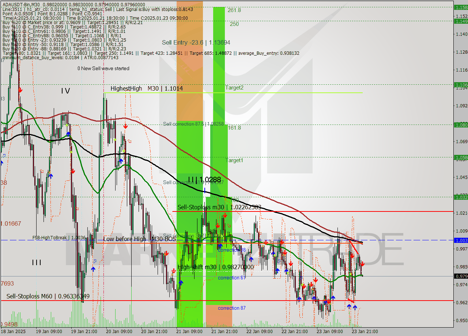Click the 'Low before High M30-BOS' label

click(x=139, y=239)
